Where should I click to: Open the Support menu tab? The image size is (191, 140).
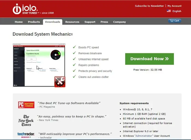(x=90, y=22)
